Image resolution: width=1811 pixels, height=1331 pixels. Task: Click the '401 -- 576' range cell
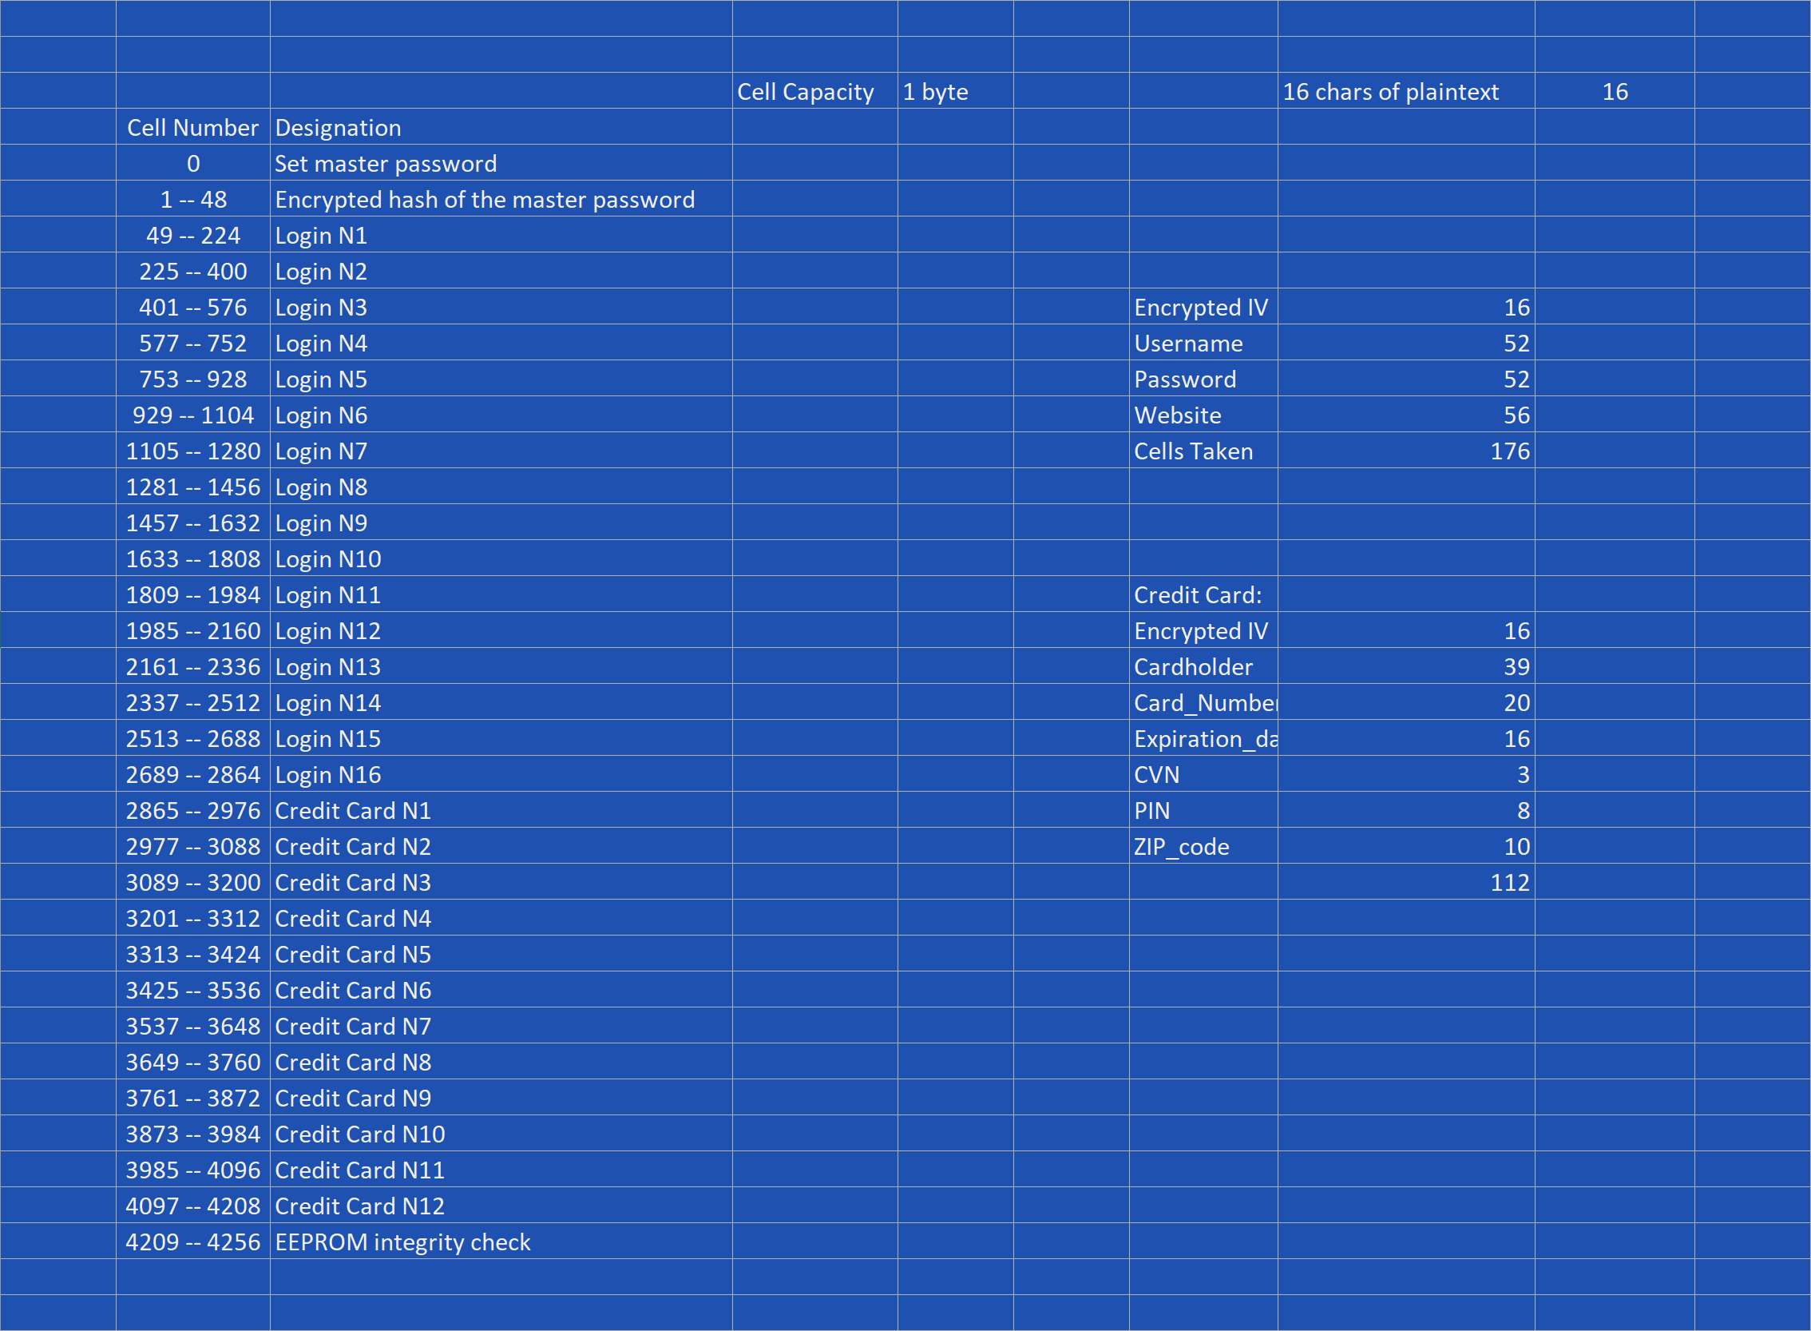[193, 307]
